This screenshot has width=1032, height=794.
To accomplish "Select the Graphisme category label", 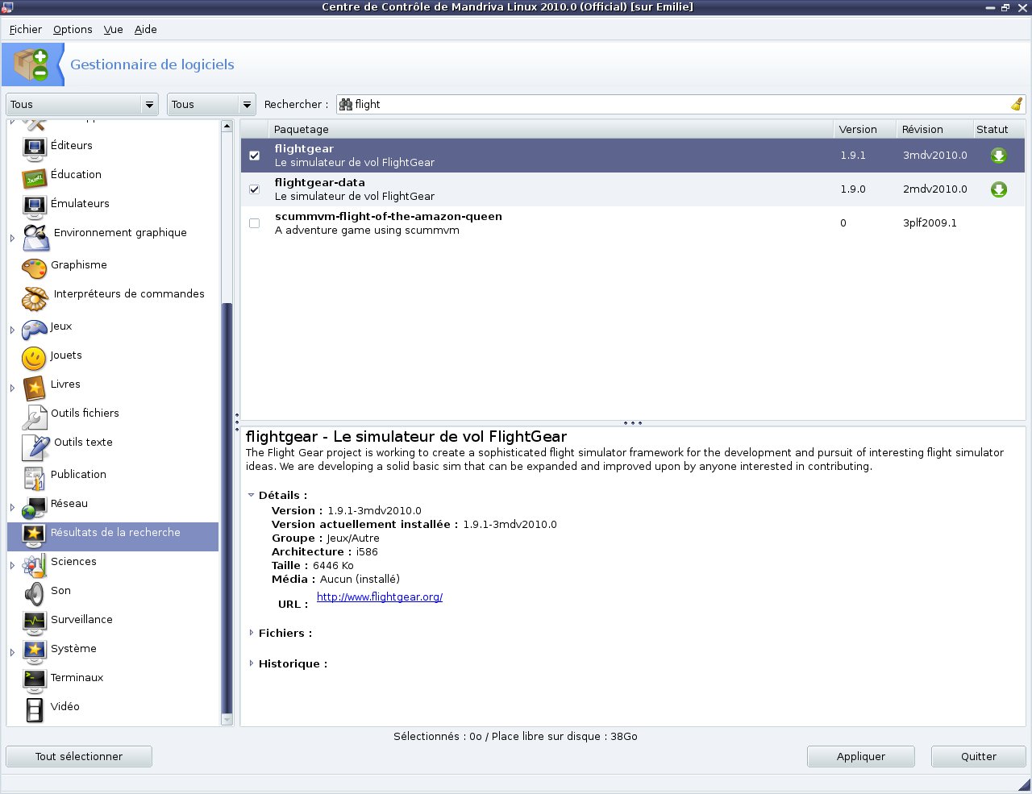I will tap(79, 264).
